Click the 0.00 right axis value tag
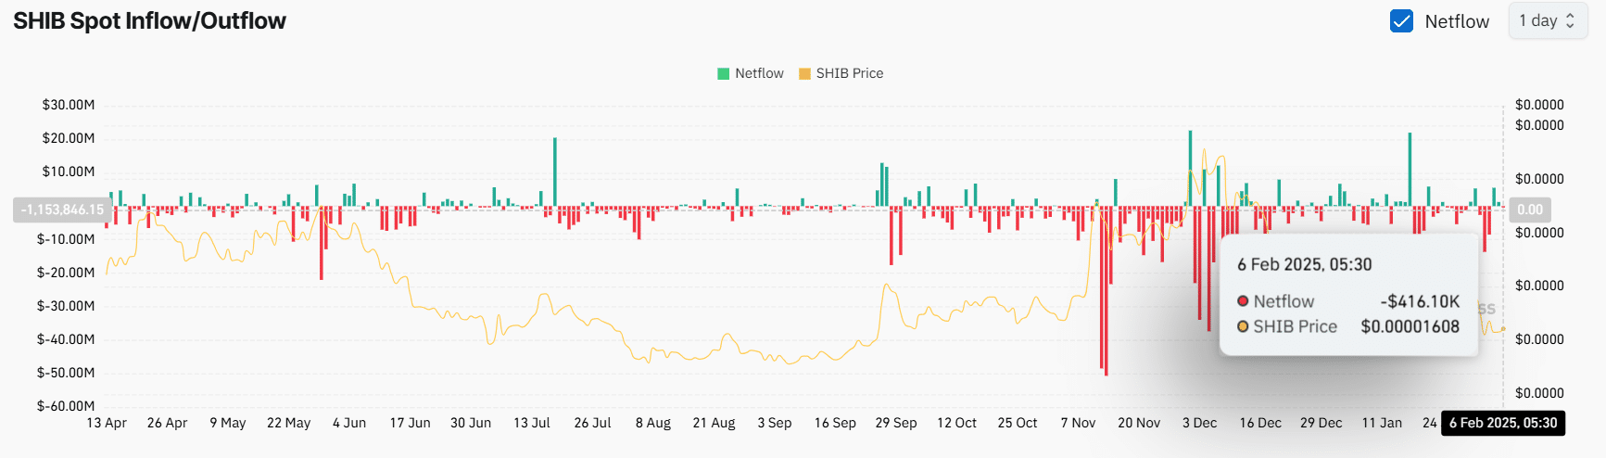 point(1529,210)
